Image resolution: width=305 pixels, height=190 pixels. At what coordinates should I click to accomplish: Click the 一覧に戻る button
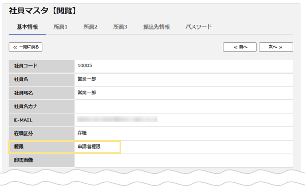[x=26, y=47]
